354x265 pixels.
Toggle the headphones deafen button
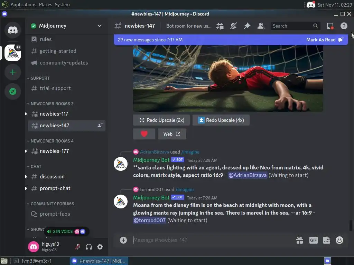point(89,247)
